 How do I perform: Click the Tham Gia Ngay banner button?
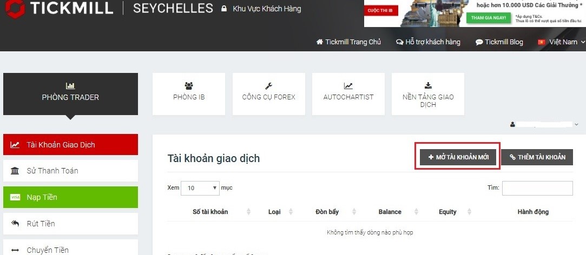[489, 17]
